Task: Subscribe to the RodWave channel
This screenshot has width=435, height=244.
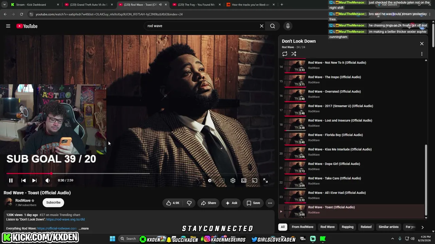Action: 53,203
